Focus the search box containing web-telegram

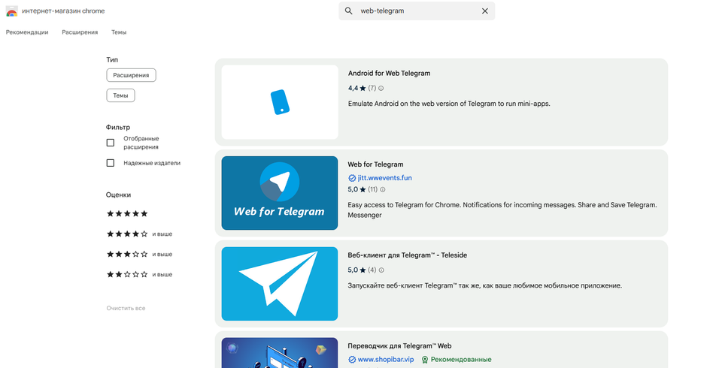[417, 11]
